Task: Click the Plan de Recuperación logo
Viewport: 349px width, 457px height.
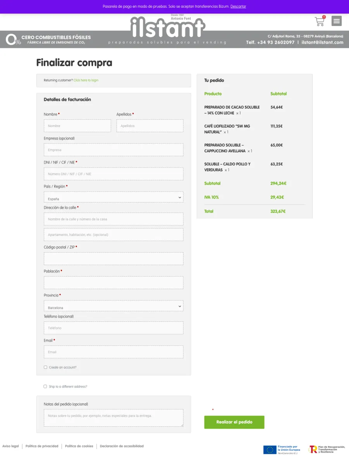Action: [327, 449]
